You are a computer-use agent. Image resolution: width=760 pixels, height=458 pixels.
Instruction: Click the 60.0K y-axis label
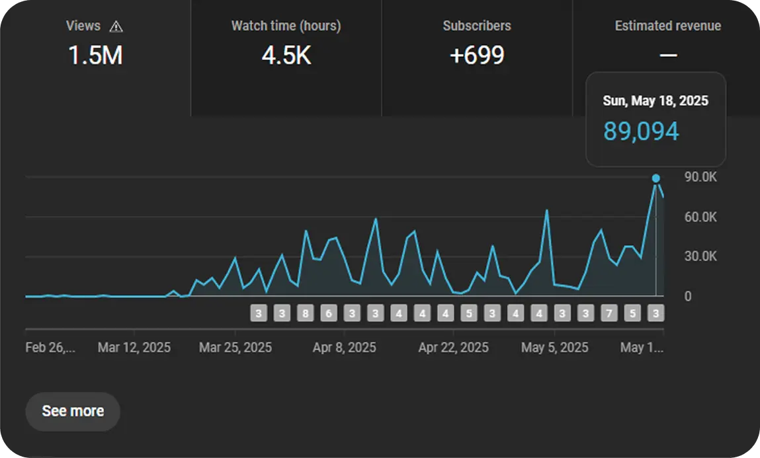tap(700, 217)
